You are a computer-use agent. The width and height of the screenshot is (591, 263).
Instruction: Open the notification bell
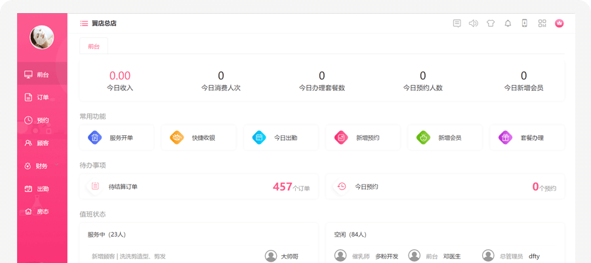pos(508,24)
